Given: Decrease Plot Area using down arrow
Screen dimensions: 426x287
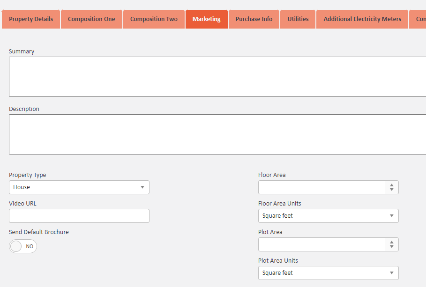Looking at the screenshot, I should tap(392, 247).
